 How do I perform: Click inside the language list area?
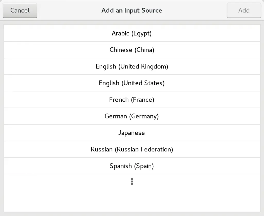[132, 103]
